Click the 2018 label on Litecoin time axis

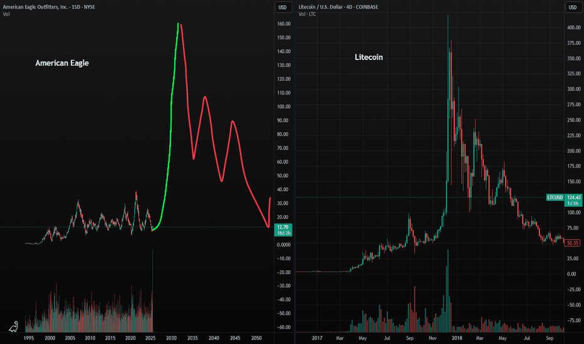click(457, 338)
